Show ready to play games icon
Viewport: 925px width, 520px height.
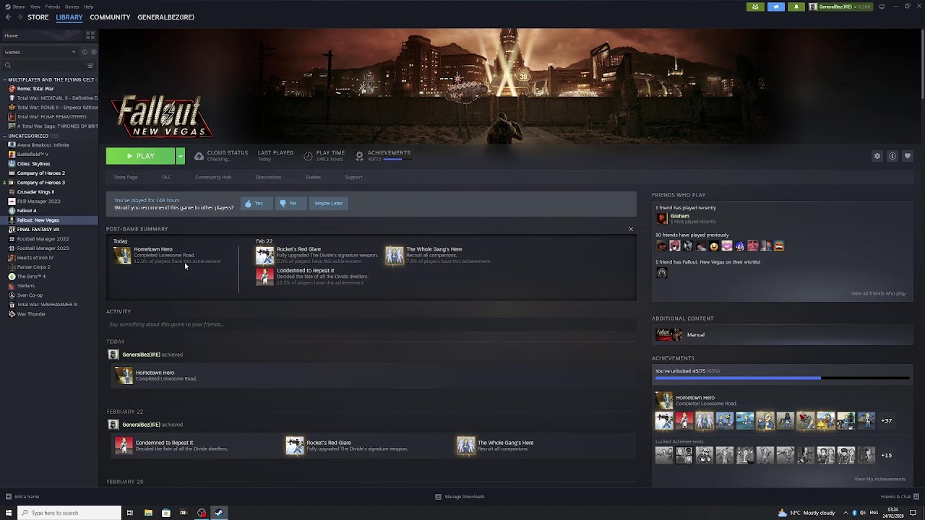coord(93,52)
